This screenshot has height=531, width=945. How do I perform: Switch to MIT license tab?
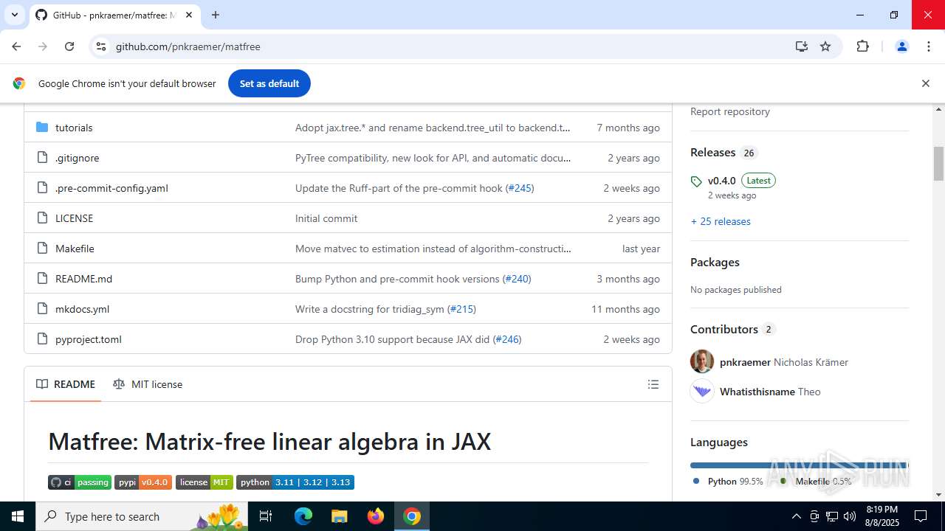[x=148, y=384]
